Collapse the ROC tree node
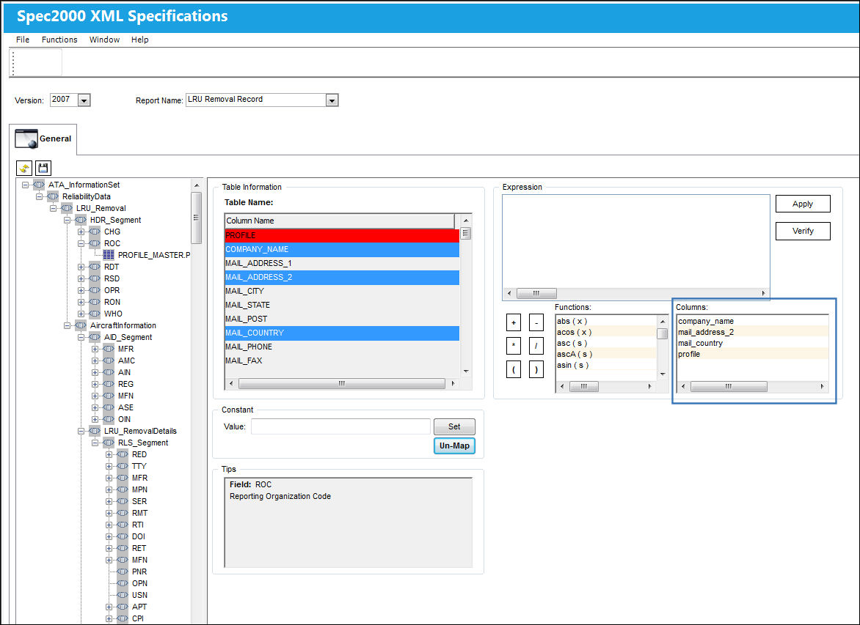The image size is (860, 625). pyautogui.click(x=81, y=244)
